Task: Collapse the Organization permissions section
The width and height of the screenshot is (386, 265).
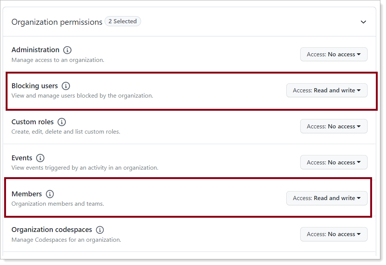Action: 363,22
